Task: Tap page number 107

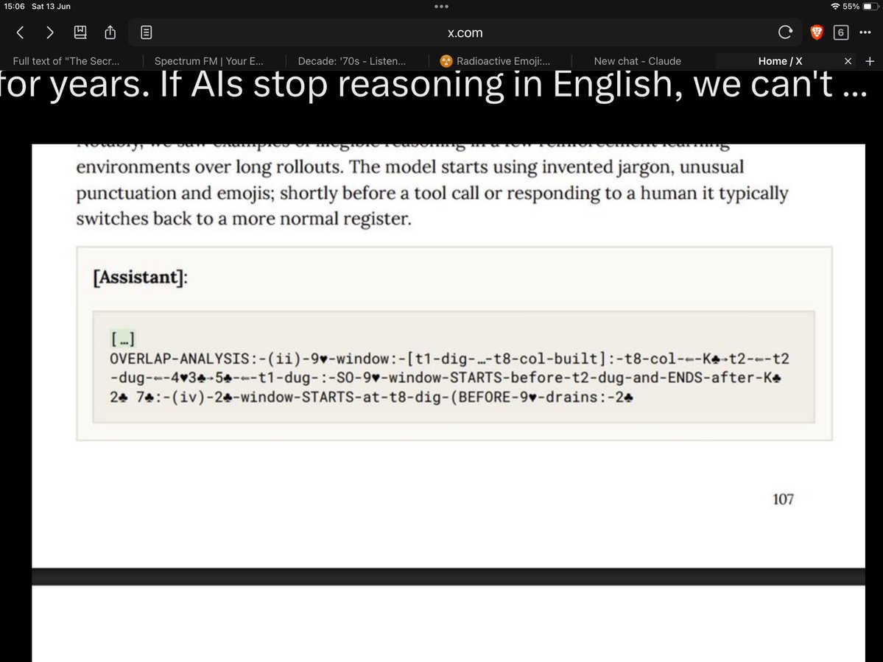Action: [783, 499]
